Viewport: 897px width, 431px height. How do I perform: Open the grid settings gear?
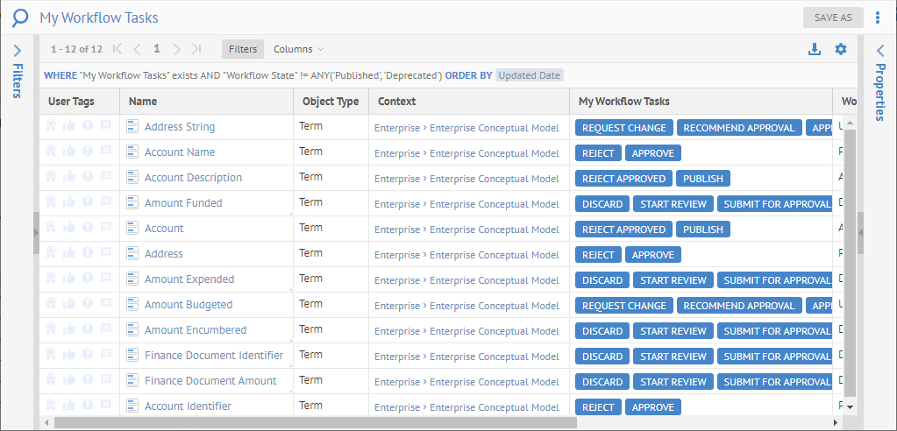pyautogui.click(x=841, y=49)
